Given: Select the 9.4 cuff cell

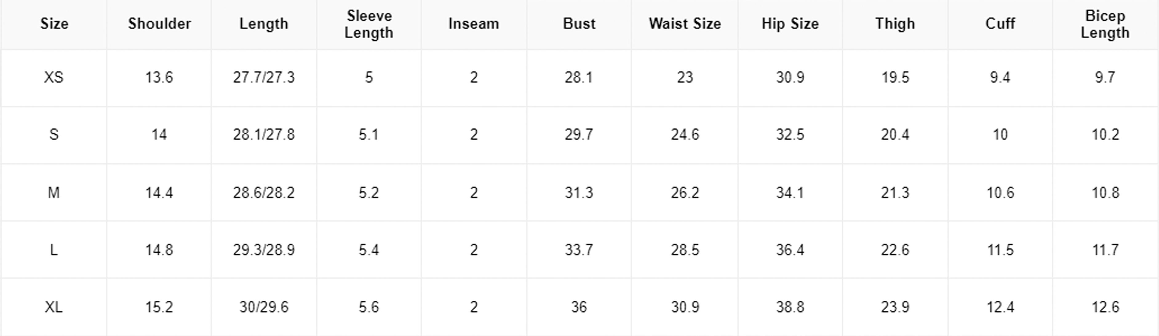Looking at the screenshot, I should pyautogui.click(x=1000, y=78).
